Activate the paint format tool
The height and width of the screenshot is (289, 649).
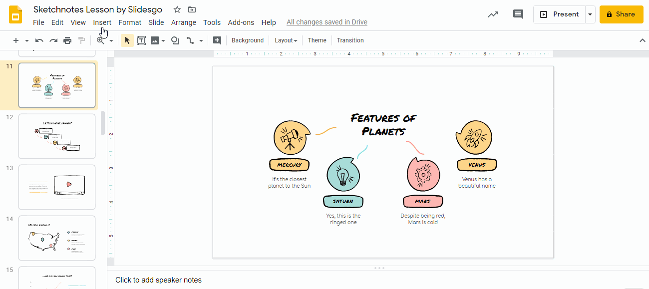(81, 40)
